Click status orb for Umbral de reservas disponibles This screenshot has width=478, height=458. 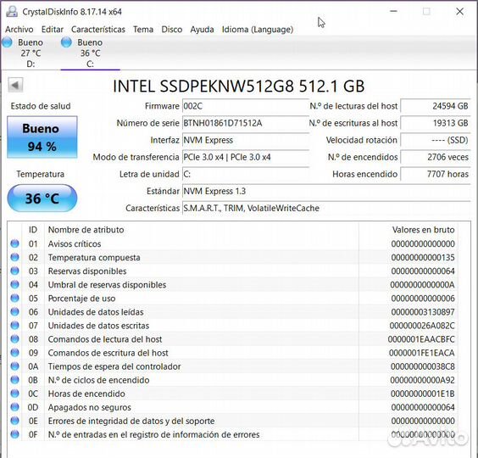point(14,284)
